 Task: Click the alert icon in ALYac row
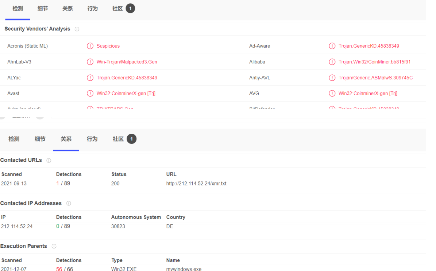[x=90, y=78]
